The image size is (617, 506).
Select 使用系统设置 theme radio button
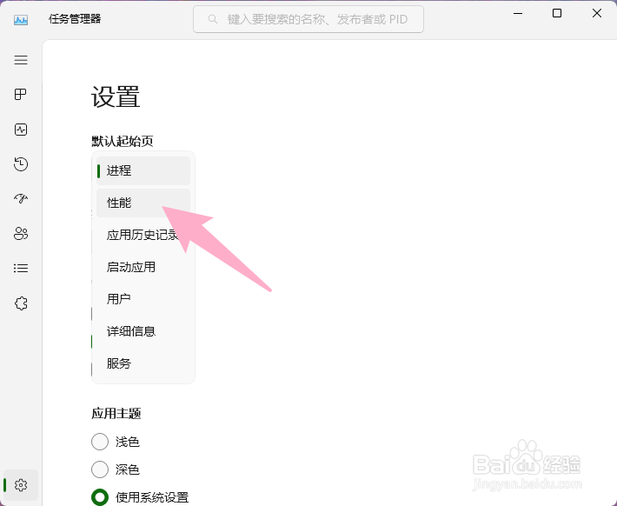tap(100, 497)
